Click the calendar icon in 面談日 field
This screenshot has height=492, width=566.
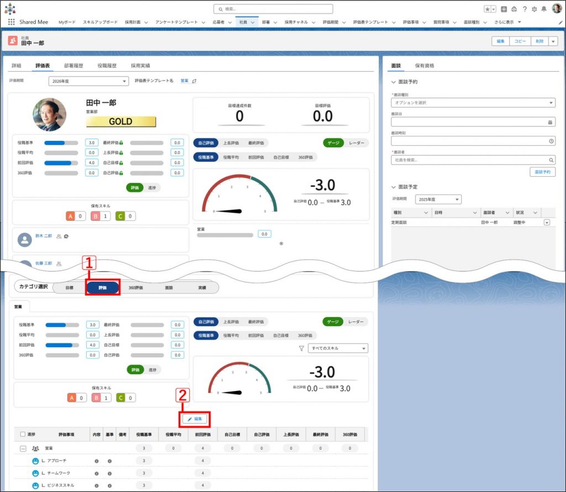click(x=550, y=122)
